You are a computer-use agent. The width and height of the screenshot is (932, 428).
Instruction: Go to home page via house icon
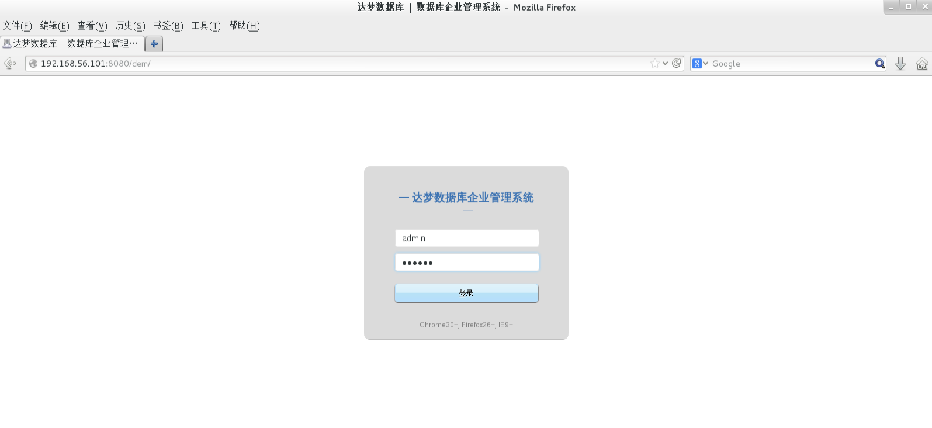click(922, 64)
